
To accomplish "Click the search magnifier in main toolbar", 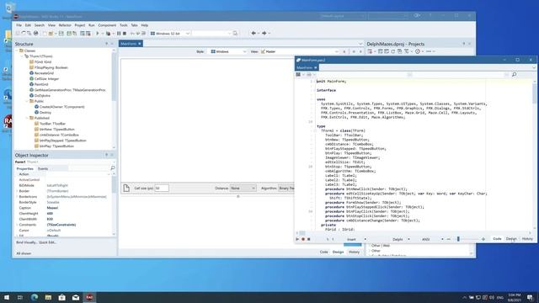I will tap(235, 34).
